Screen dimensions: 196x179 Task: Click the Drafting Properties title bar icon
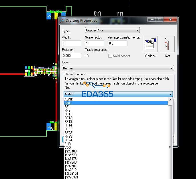click(x=62, y=21)
